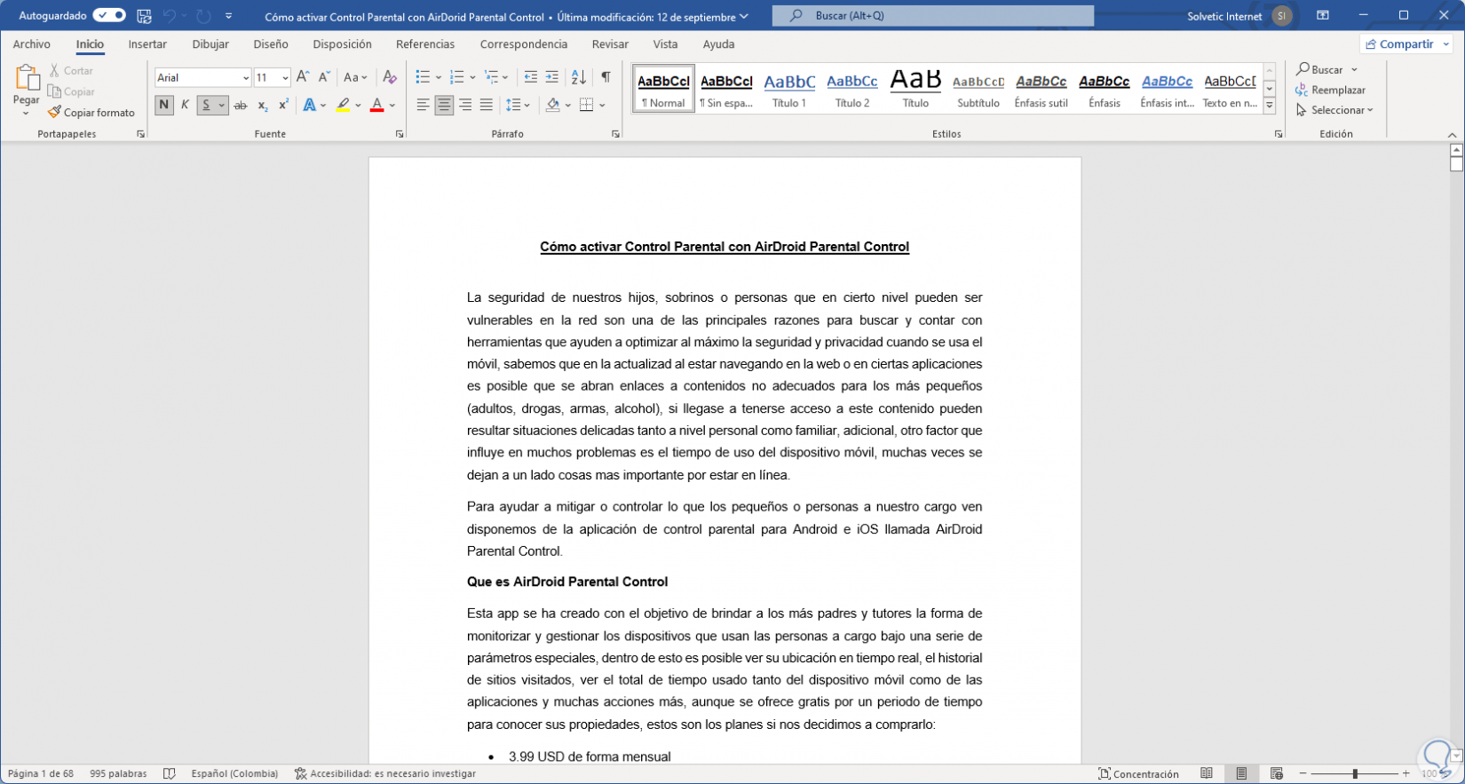This screenshot has height=784, width=1465.
Task: Collapse the ribbon with the chevron arrow
Action: point(1453,135)
